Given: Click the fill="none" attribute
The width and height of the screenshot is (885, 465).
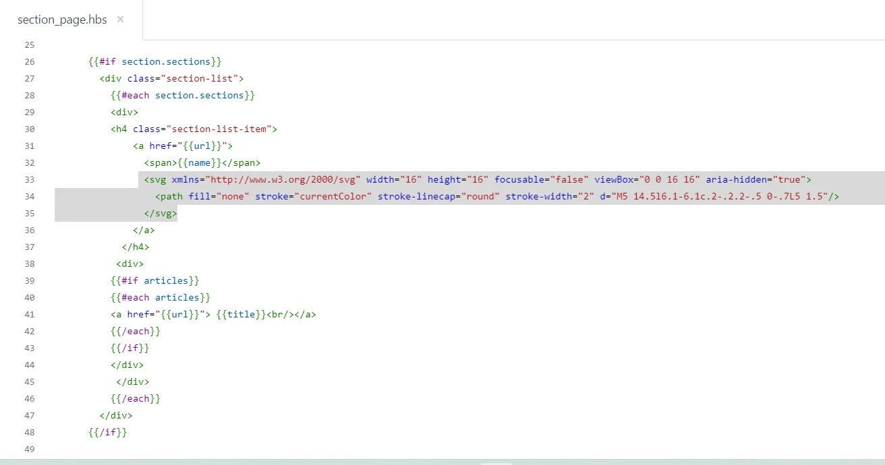Looking at the screenshot, I should click(x=219, y=197).
